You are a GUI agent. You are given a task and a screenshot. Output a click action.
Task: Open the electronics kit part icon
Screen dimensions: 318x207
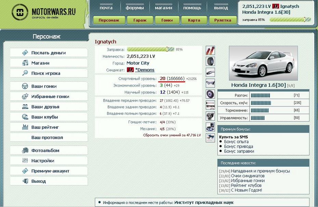210,127
